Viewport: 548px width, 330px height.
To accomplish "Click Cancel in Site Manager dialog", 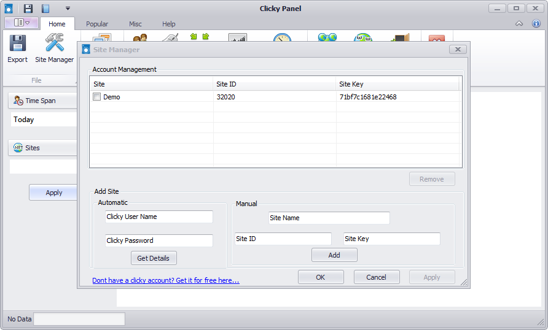I will click(x=377, y=277).
